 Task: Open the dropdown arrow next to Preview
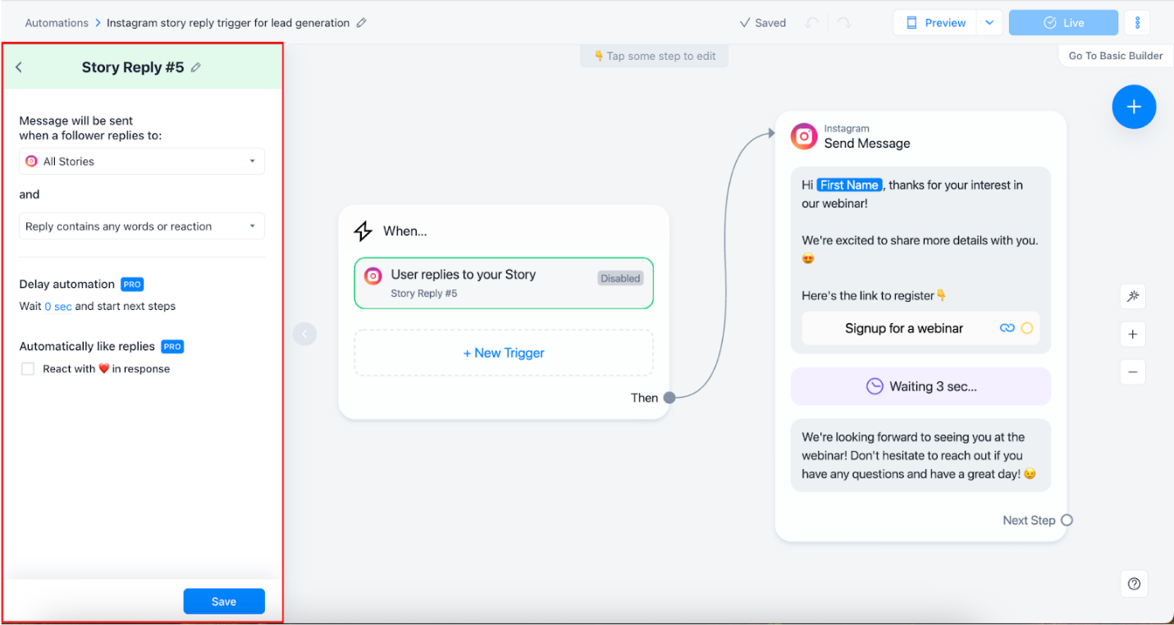989,23
